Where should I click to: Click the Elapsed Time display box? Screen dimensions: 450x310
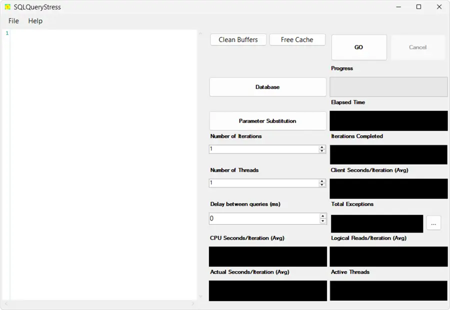(x=388, y=121)
